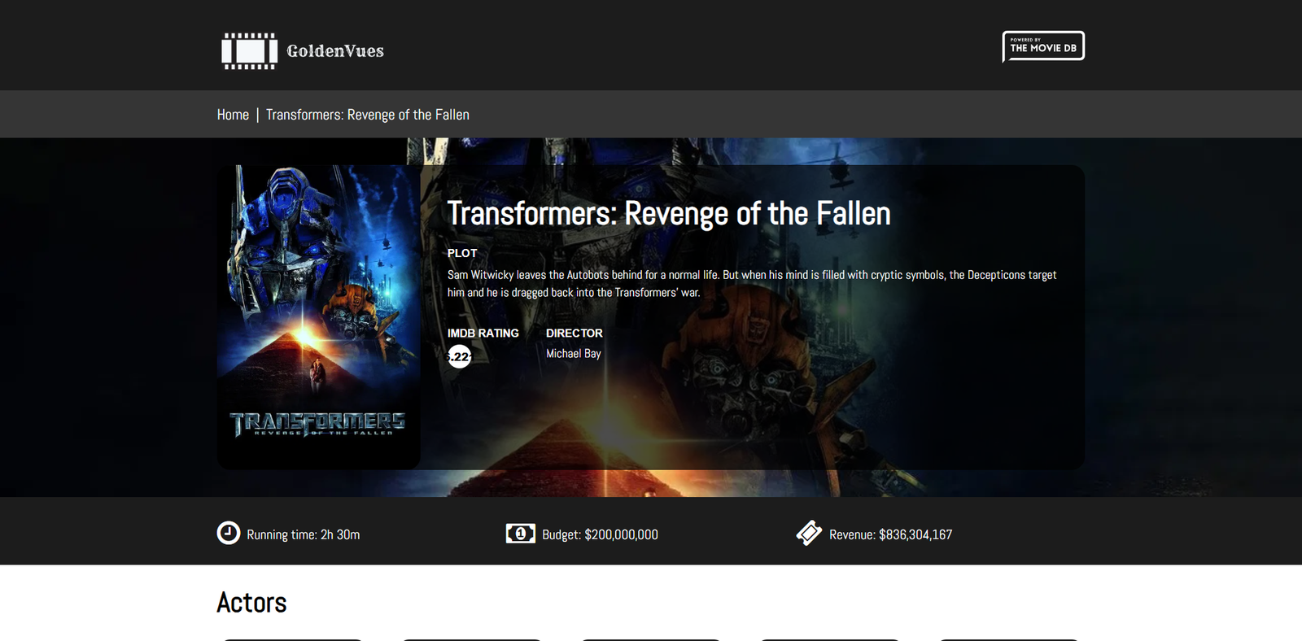Viewport: 1302px width, 641px height.
Task: Click the revenue ticket icon
Action: pos(809,533)
